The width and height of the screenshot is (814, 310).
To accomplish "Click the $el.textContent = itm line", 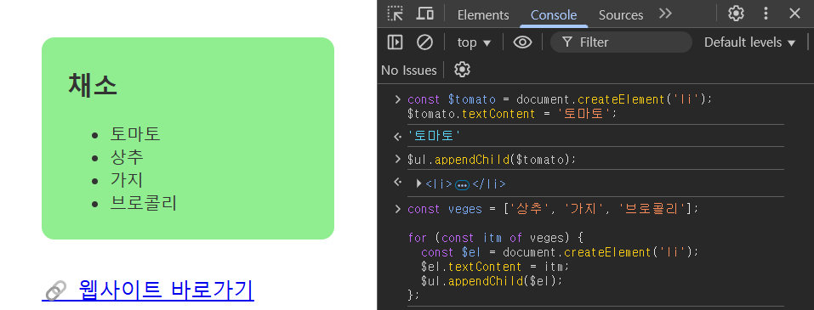I will 495,267.
